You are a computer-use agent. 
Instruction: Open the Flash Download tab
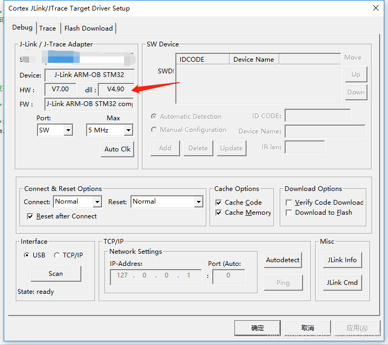coord(88,28)
